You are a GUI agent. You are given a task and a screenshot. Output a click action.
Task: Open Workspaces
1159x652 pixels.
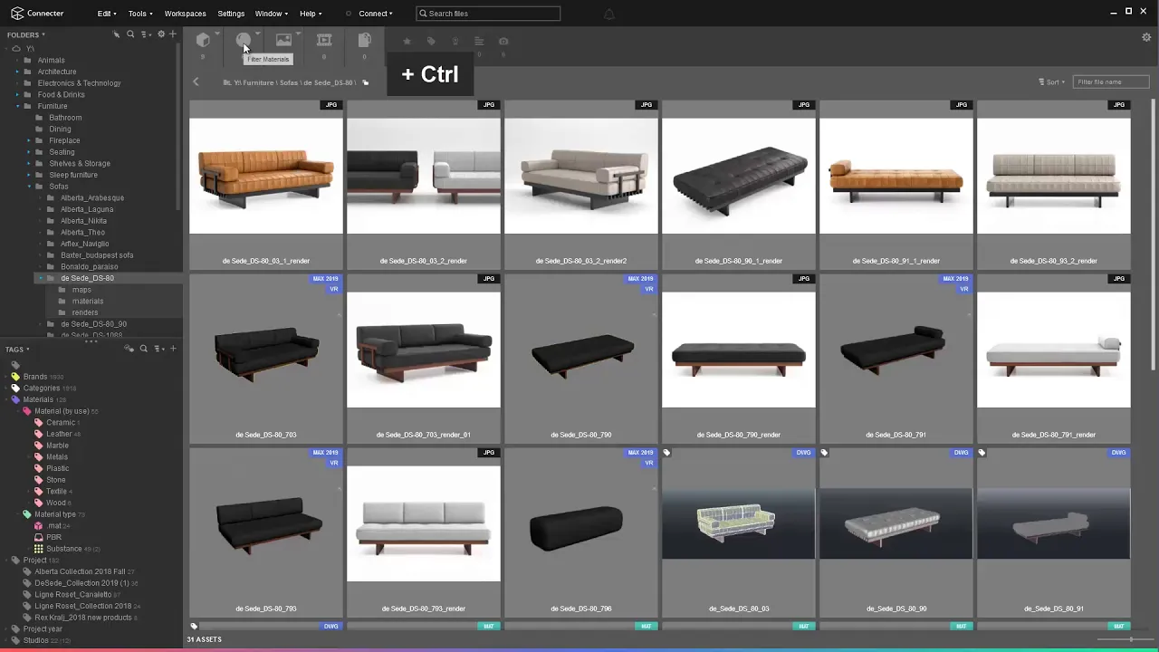tap(185, 14)
